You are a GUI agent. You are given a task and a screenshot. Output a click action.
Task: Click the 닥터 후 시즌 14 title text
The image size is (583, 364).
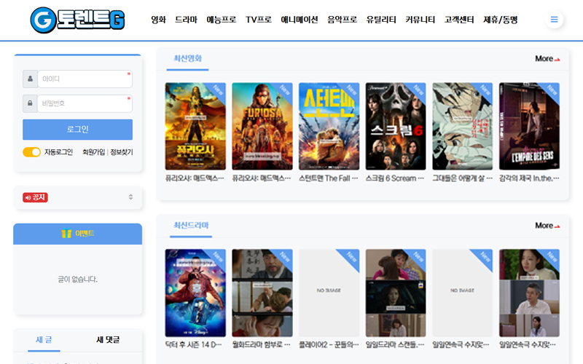point(193,345)
